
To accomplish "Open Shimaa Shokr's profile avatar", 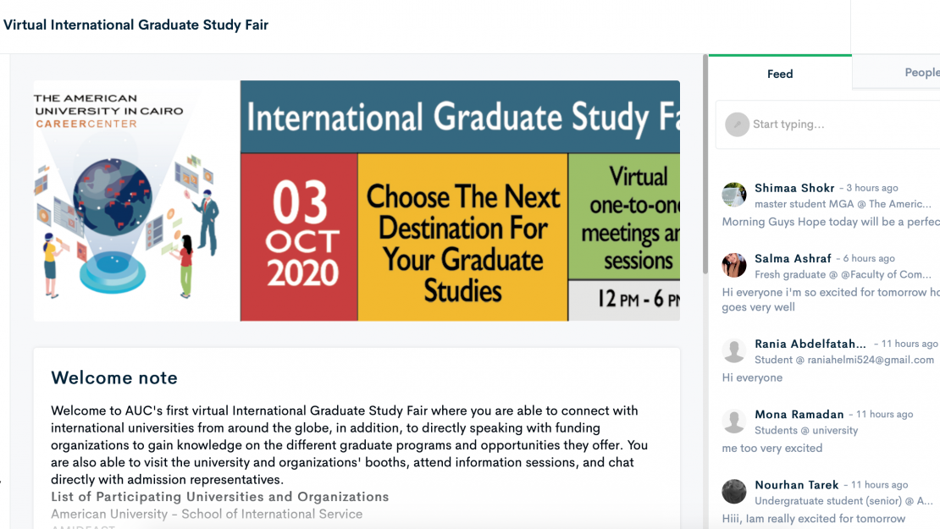I will coord(733,195).
